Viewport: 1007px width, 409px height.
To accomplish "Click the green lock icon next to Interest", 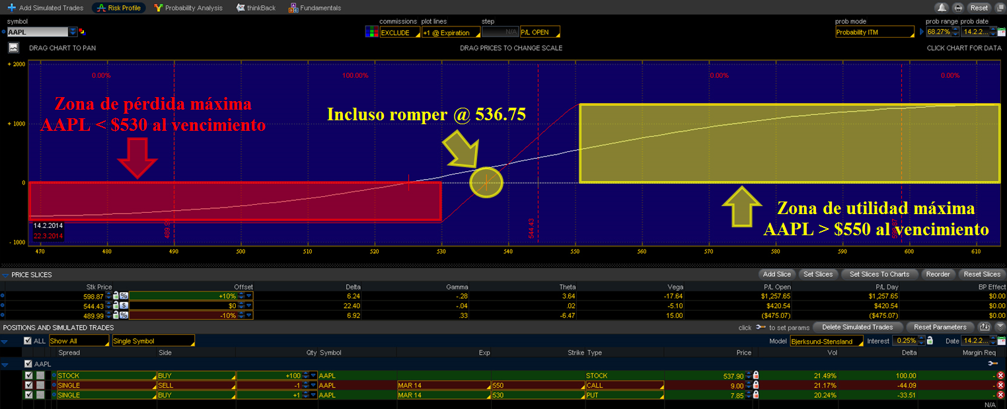I will [930, 341].
